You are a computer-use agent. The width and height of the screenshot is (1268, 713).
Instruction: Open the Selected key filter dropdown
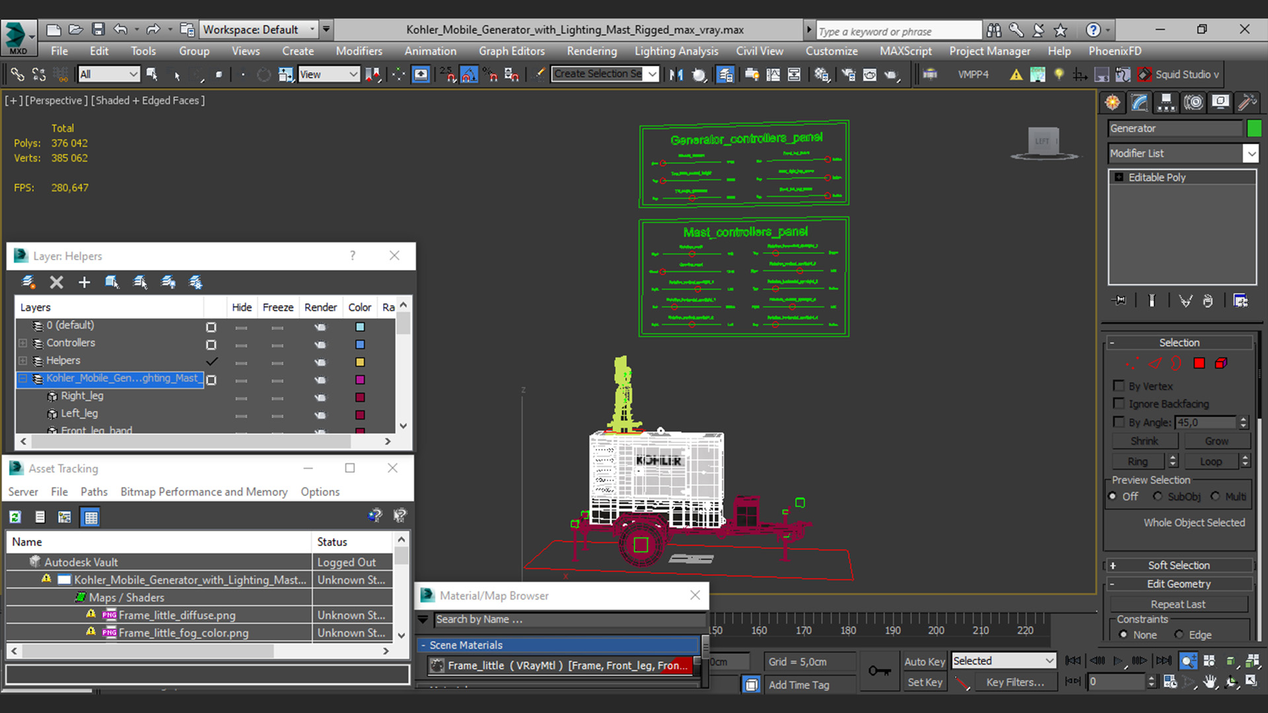click(x=1003, y=661)
